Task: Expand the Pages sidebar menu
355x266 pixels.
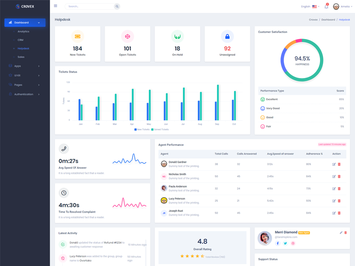Action: coord(25,85)
